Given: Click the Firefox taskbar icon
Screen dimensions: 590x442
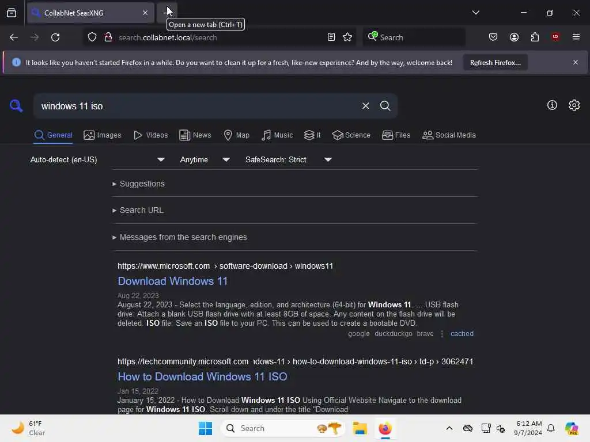Looking at the screenshot, I should (x=385, y=428).
